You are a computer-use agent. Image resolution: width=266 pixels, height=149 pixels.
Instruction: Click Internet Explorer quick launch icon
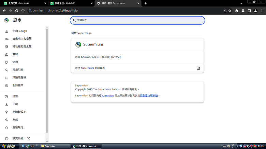pyautogui.click(x=23, y=146)
